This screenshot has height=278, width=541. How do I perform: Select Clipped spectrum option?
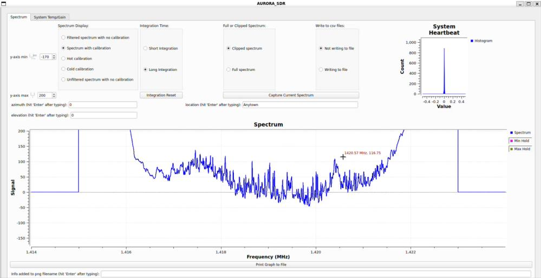(244, 49)
